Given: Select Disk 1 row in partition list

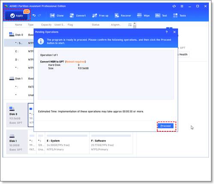Looking at the screenshot, I should (x=19, y=79).
